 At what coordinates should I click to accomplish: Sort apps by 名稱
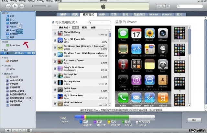tap(75, 27)
